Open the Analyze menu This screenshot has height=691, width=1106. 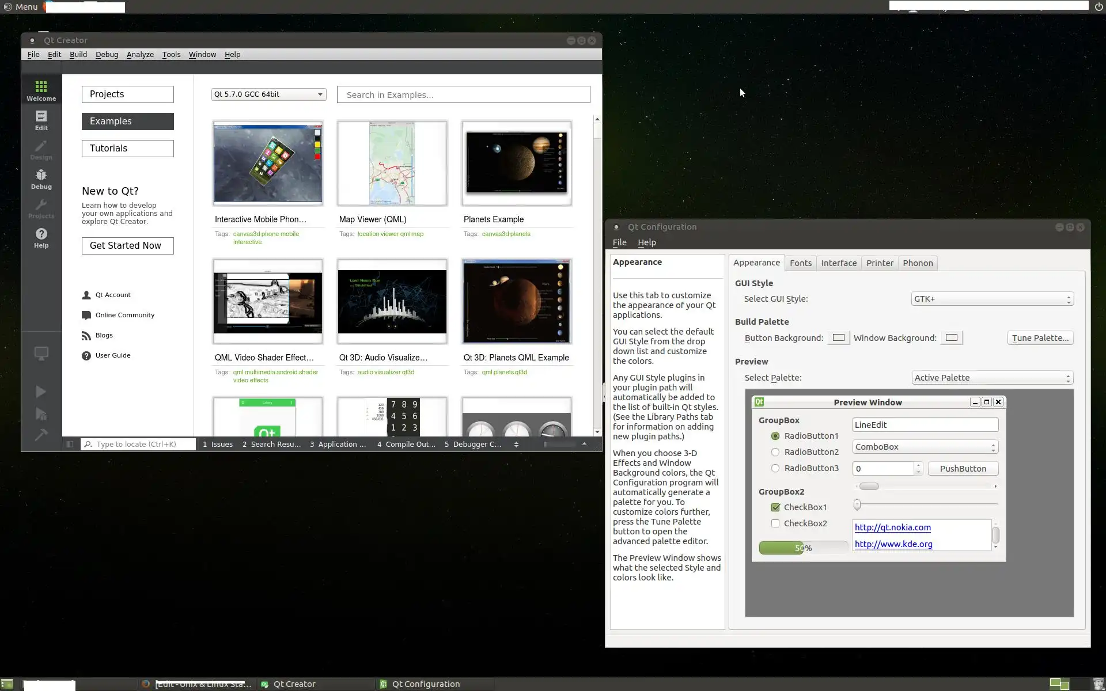(x=140, y=54)
